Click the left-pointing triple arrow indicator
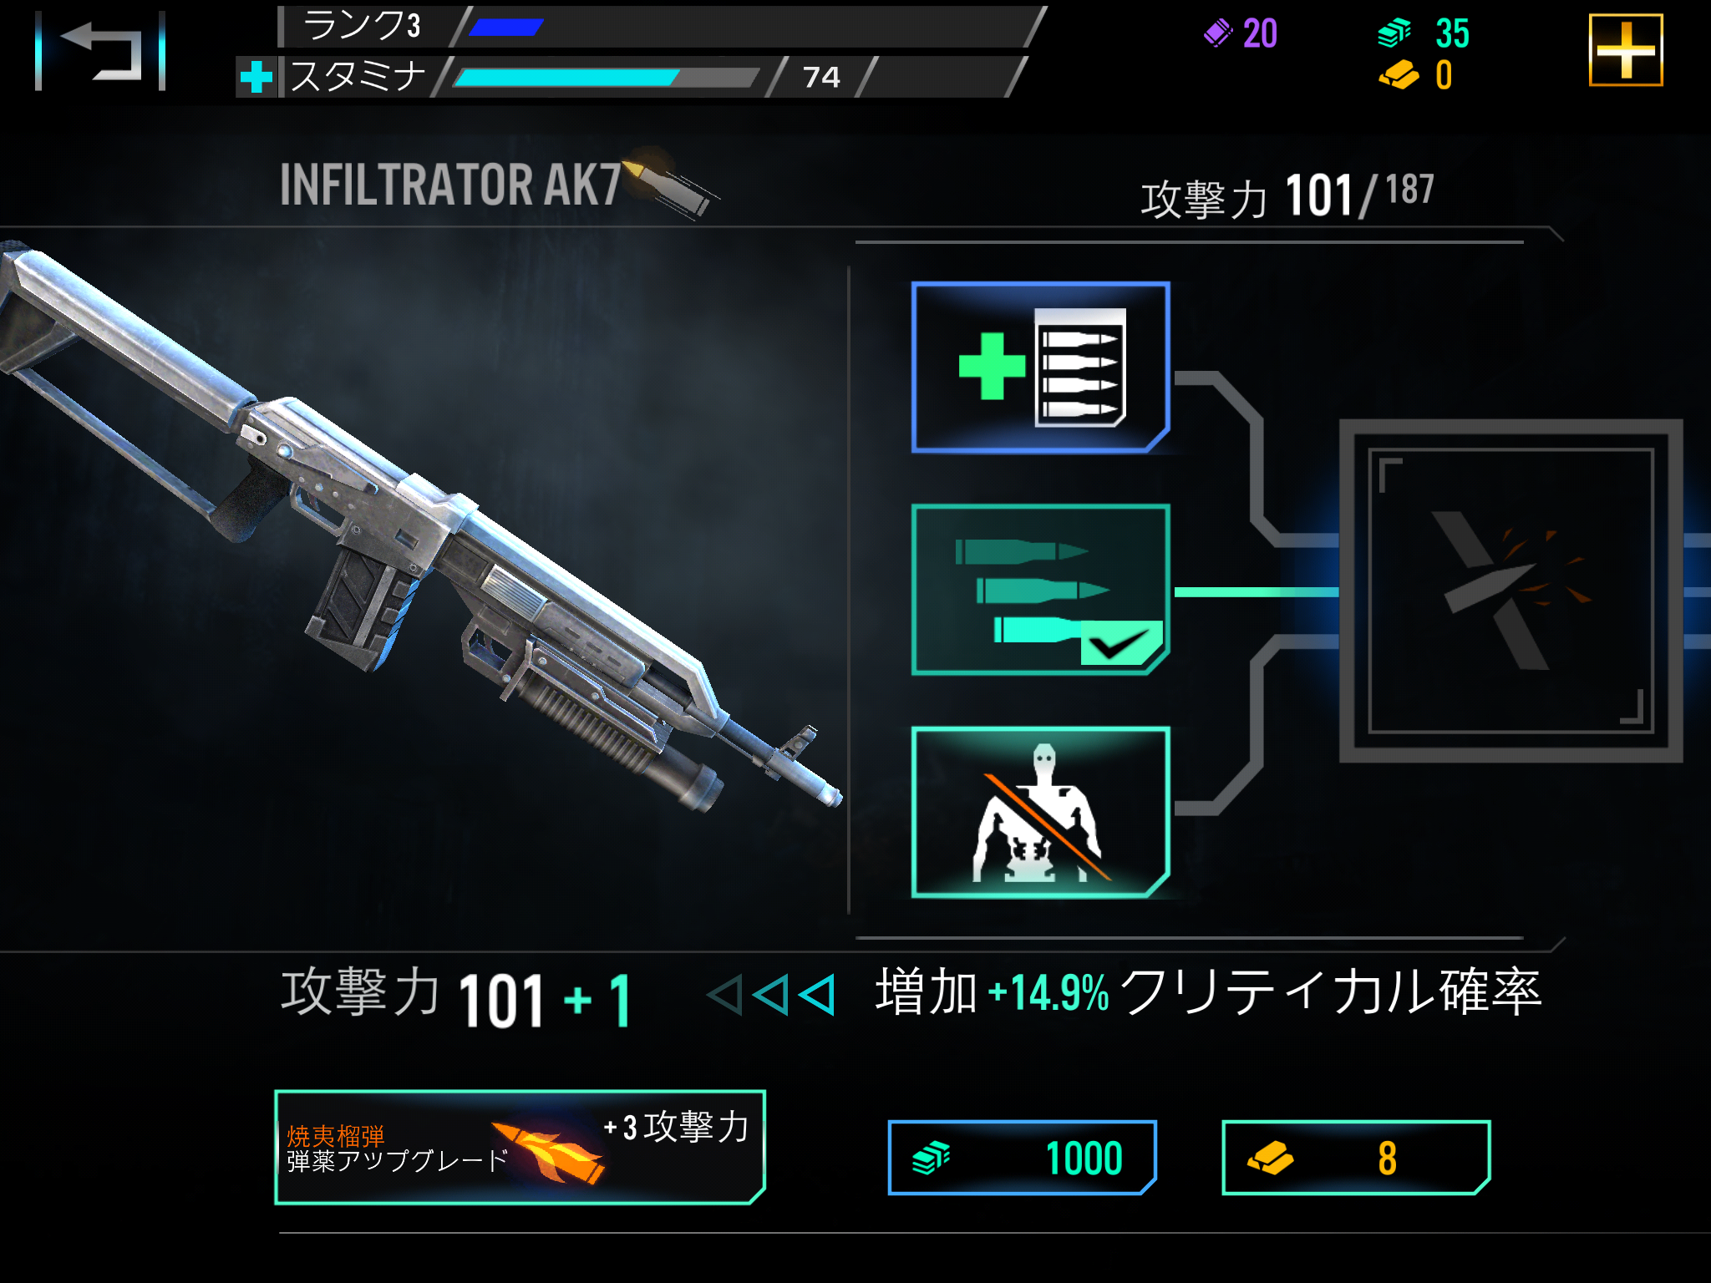Screen dimensions: 1711x1283 770,995
